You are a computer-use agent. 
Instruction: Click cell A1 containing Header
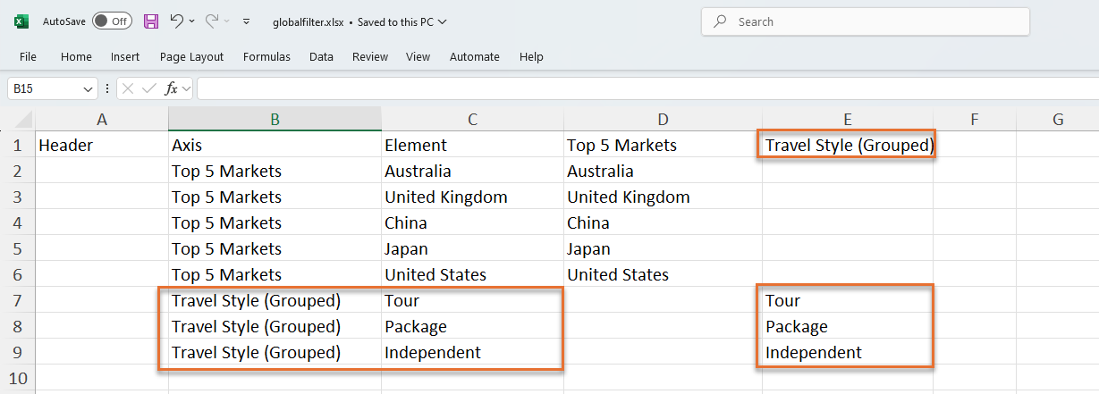point(101,145)
